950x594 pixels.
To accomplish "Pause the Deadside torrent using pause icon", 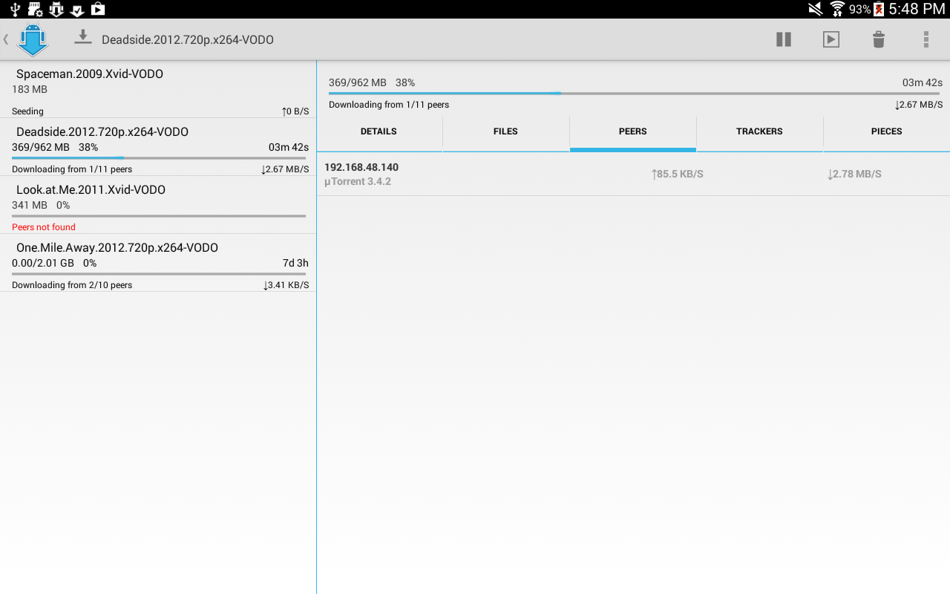I will point(784,39).
